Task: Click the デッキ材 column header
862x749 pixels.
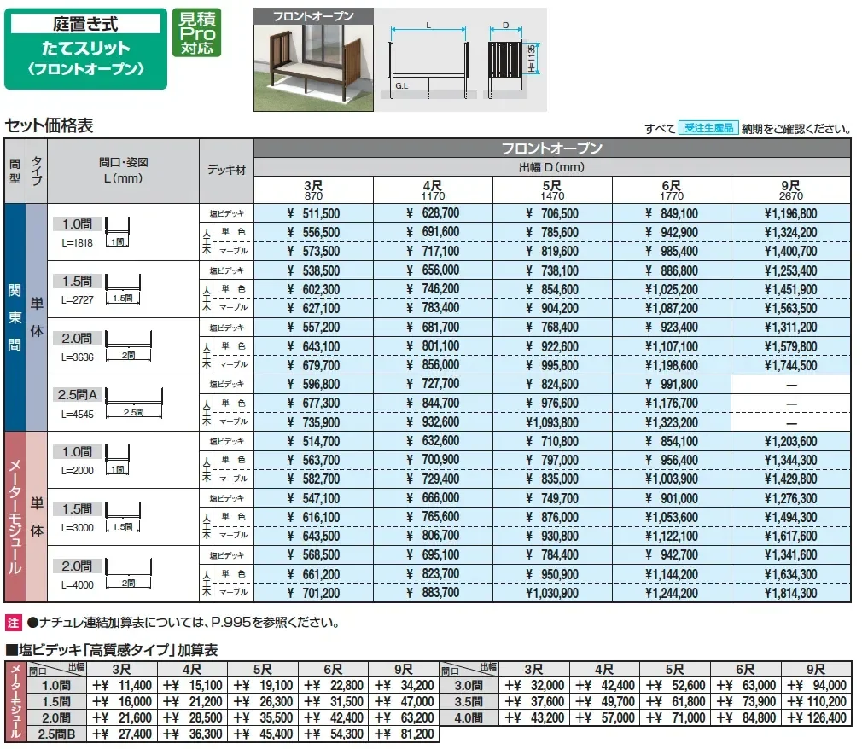Action: [x=226, y=171]
